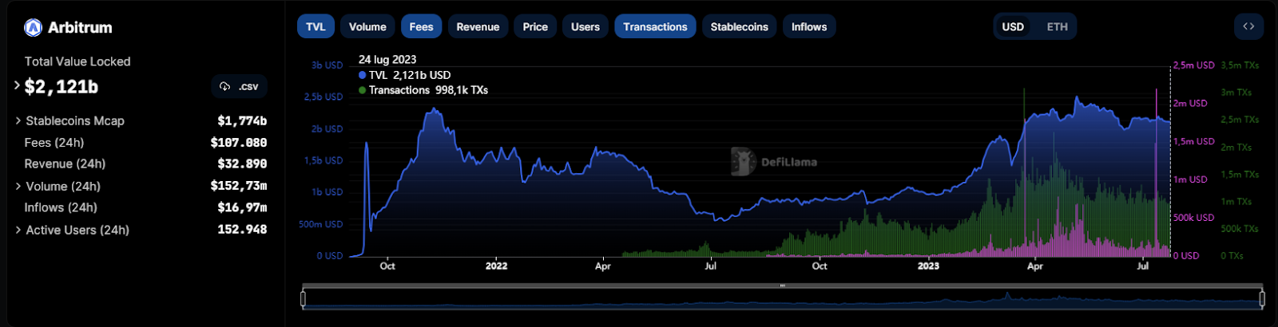Viewport: 1278px width, 327px height.
Task: Click the 152.948 active users value
Action: (x=242, y=230)
